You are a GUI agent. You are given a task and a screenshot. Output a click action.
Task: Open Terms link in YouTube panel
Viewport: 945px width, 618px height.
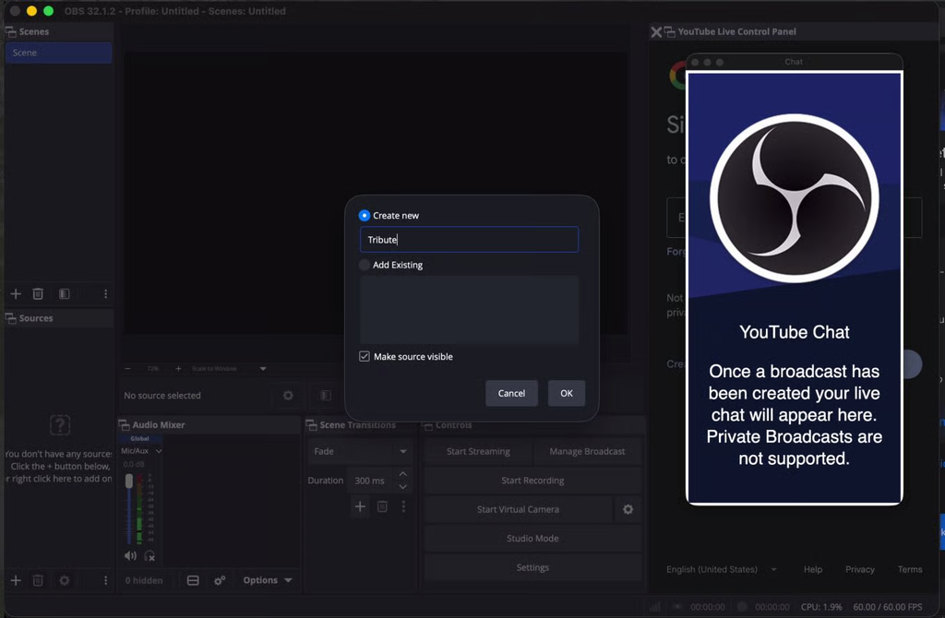click(910, 569)
